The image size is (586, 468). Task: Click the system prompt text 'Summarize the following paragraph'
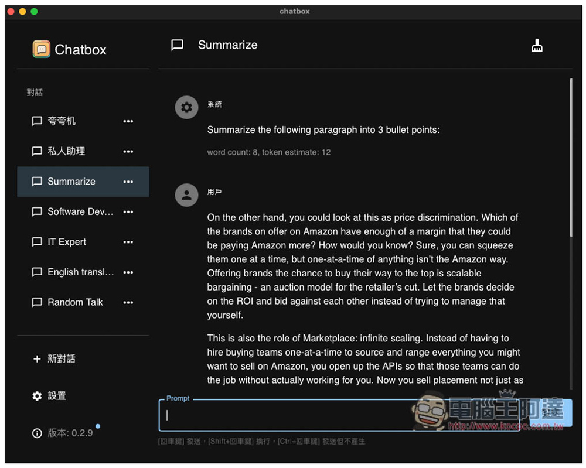pos(323,130)
